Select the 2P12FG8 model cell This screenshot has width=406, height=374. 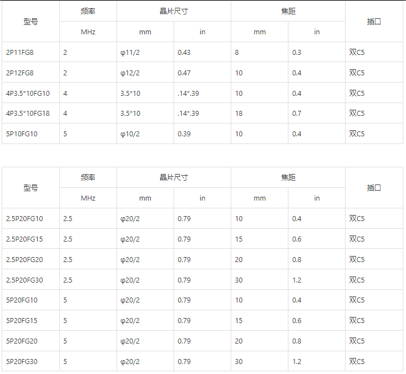20,73
